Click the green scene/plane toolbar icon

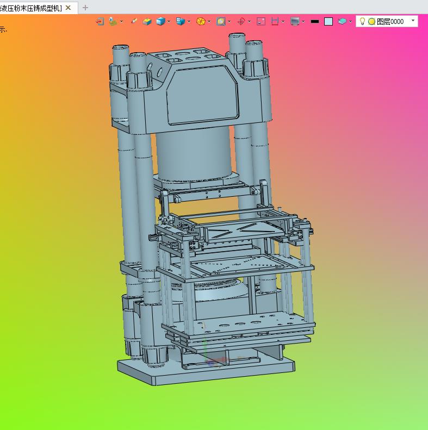113,21
